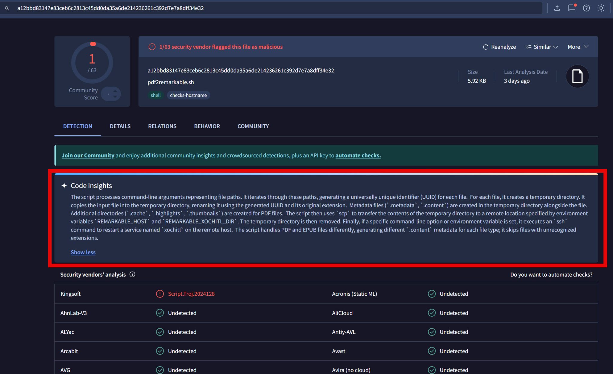Follow the automate checks link
This screenshot has width=613, height=374.
358,155
